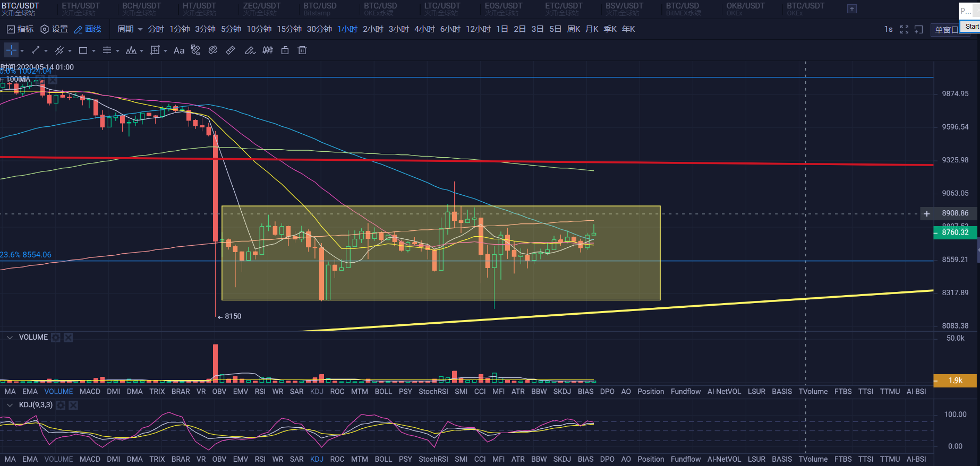
Task: Expand the trend line tool options arrow
Action: 46,51
